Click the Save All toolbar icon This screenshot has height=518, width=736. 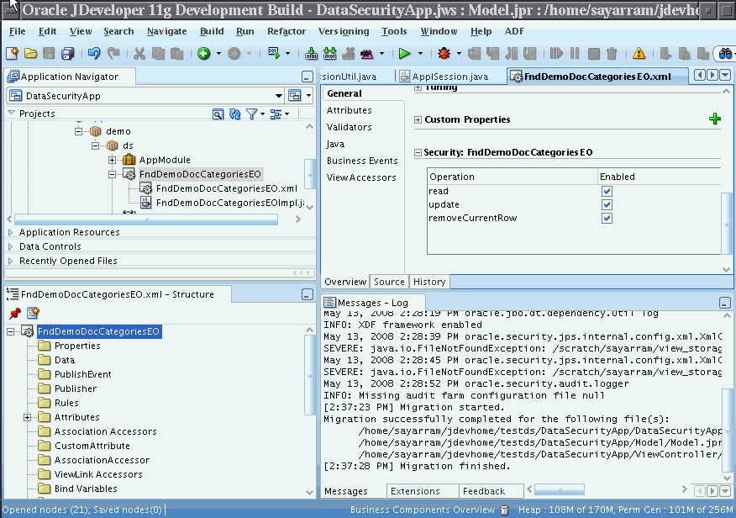(68, 54)
